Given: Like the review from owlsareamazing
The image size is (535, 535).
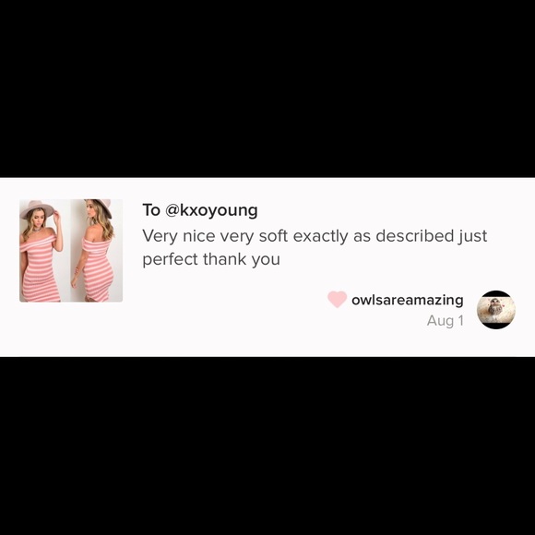Looking at the screenshot, I should (337, 299).
